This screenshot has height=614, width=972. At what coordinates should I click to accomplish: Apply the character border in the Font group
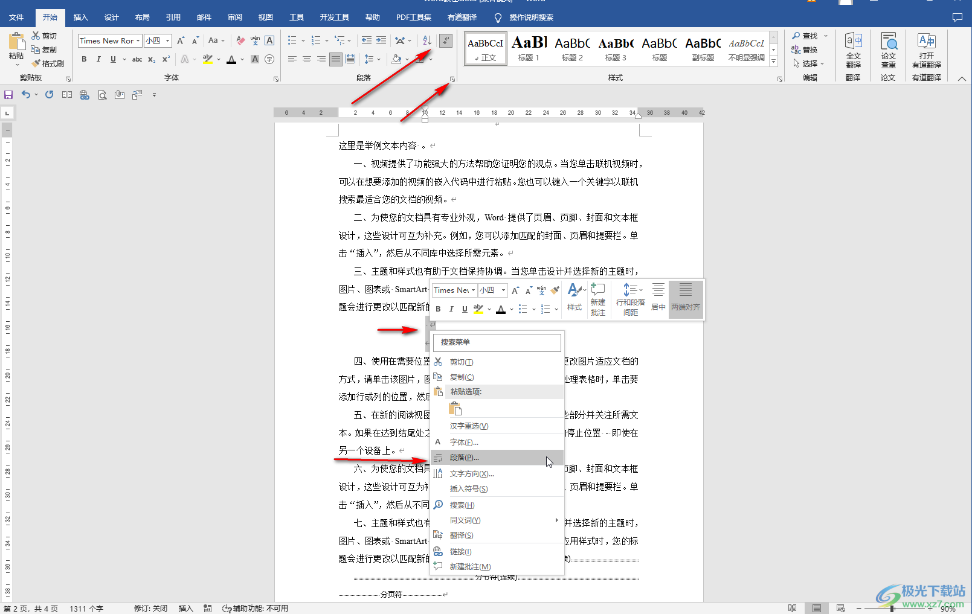pos(269,40)
